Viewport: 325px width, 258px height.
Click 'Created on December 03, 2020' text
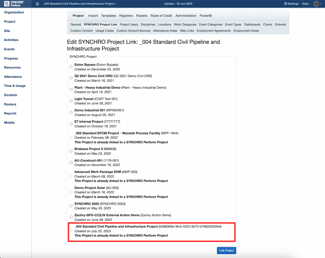(x=97, y=69)
